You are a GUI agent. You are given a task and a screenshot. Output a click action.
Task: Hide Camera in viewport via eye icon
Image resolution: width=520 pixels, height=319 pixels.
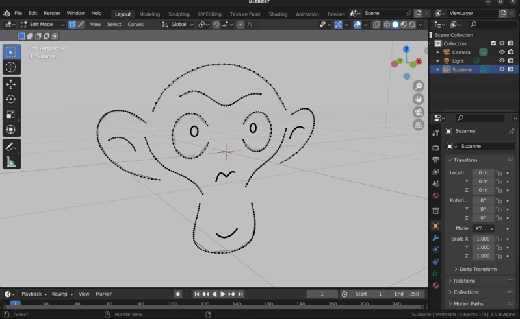point(502,52)
